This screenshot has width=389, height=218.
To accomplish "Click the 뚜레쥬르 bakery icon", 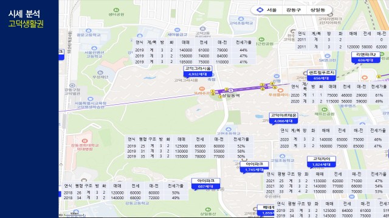I will (202, 89).
